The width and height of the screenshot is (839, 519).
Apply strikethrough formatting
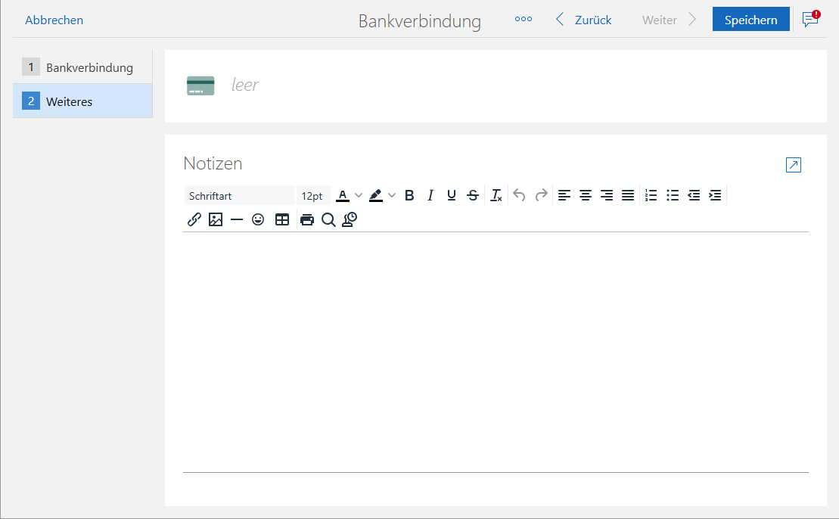472,195
